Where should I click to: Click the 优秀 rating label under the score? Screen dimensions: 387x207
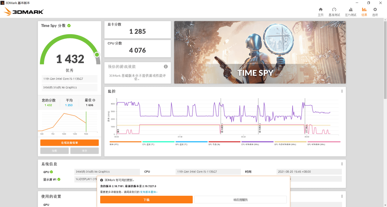[x=70, y=70]
